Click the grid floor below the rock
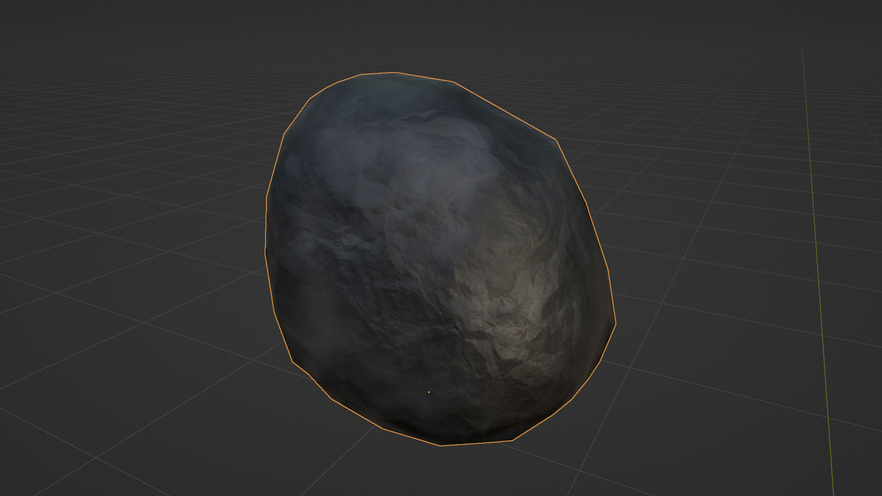882x496 pixels. tap(441, 473)
